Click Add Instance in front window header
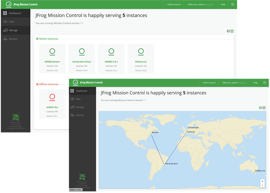The width and height of the screenshot is (270, 193). click(209, 83)
